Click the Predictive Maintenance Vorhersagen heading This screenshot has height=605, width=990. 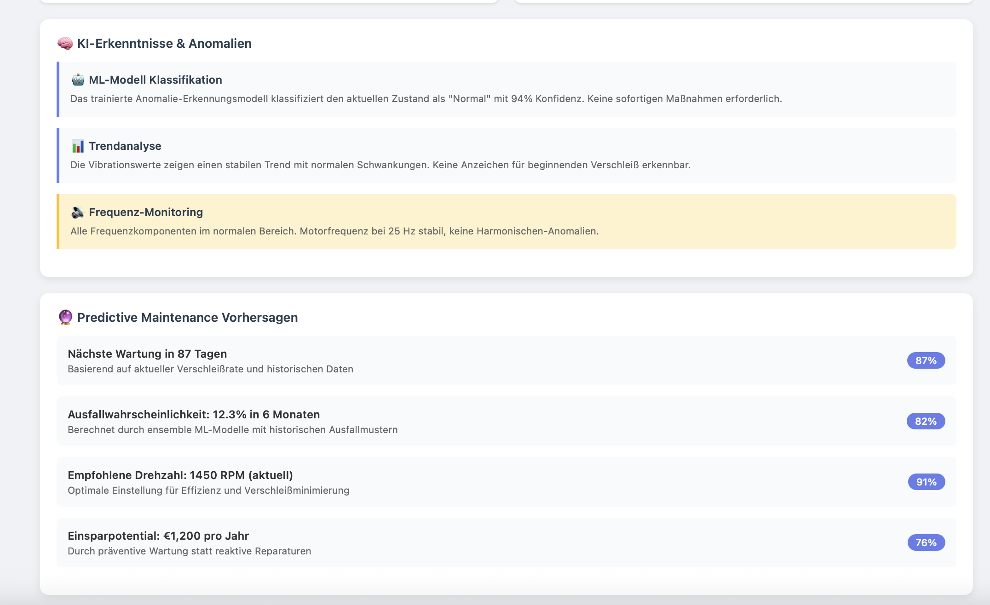(x=188, y=317)
